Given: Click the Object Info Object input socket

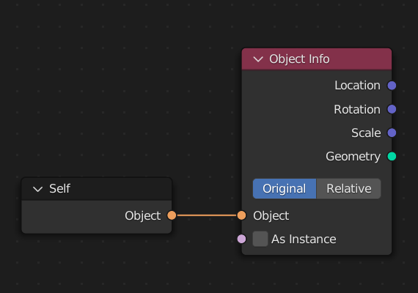Looking at the screenshot, I should tap(241, 215).
